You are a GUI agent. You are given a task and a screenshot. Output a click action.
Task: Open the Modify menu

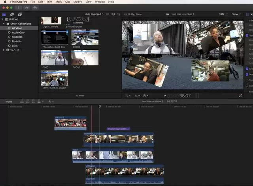77,2
